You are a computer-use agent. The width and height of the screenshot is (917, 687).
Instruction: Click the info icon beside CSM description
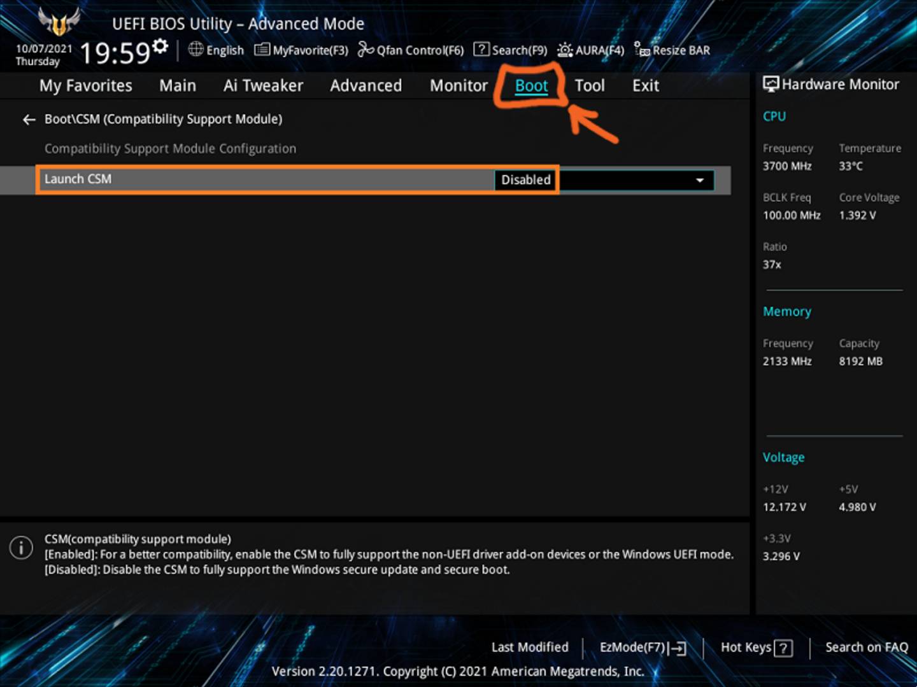click(21, 548)
